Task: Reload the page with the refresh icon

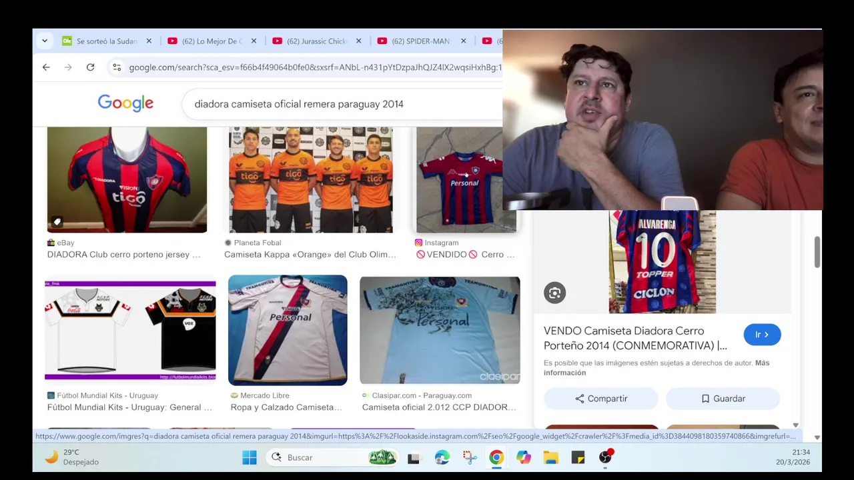Action: tap(90, 67)
